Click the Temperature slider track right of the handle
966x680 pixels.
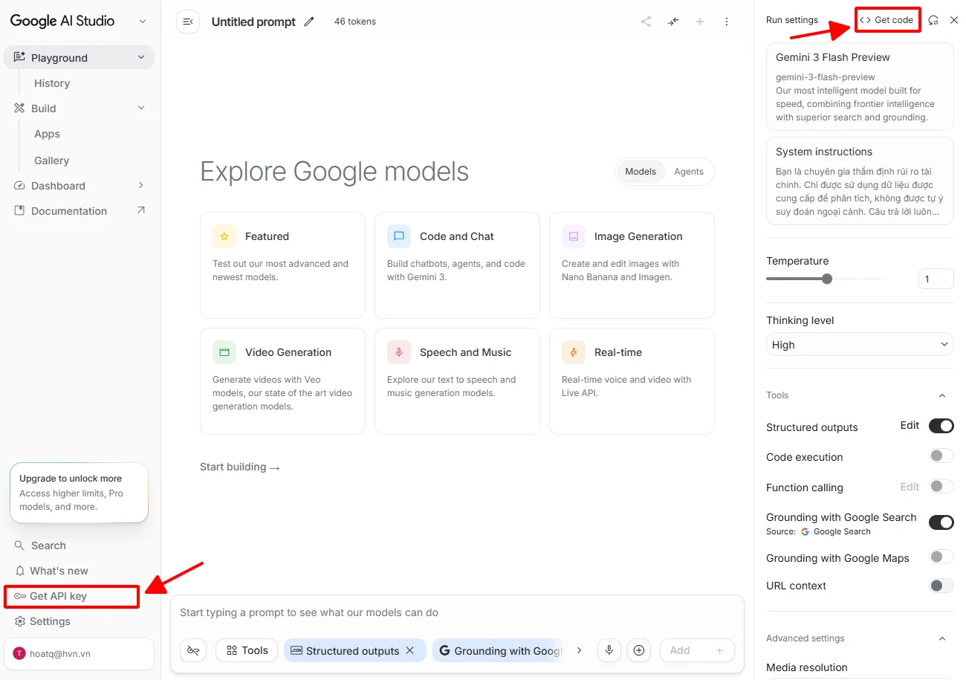click(x=860, y=279)
